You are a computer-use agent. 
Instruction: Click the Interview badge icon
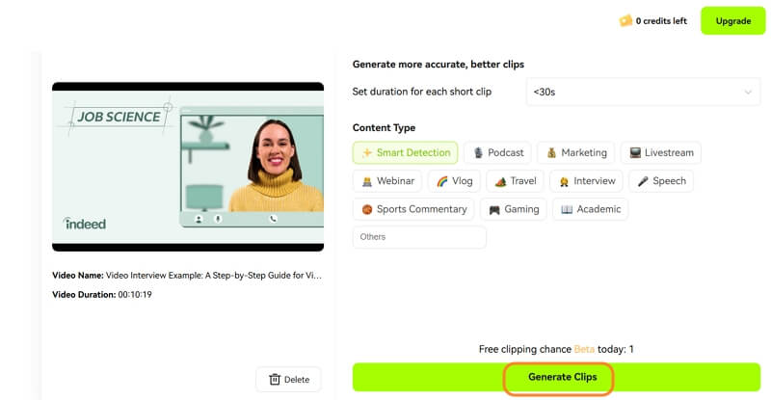coord(564,181)
